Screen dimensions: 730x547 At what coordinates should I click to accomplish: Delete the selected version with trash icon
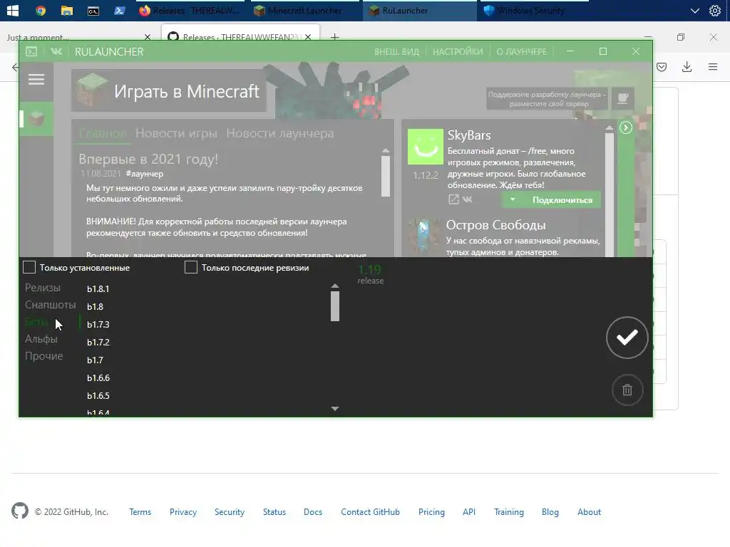point(627,390)
